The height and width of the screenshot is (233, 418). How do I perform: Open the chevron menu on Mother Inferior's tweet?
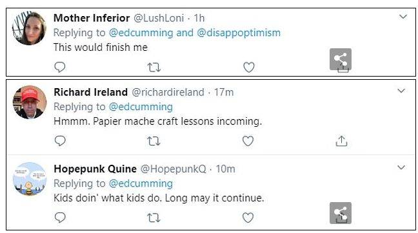tap(403, 17)
